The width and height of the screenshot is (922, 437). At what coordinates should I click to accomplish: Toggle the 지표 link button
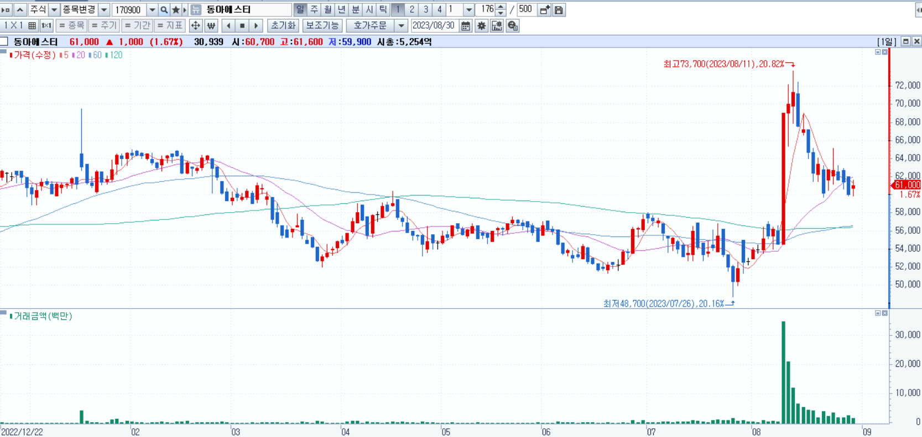[169, 25]
